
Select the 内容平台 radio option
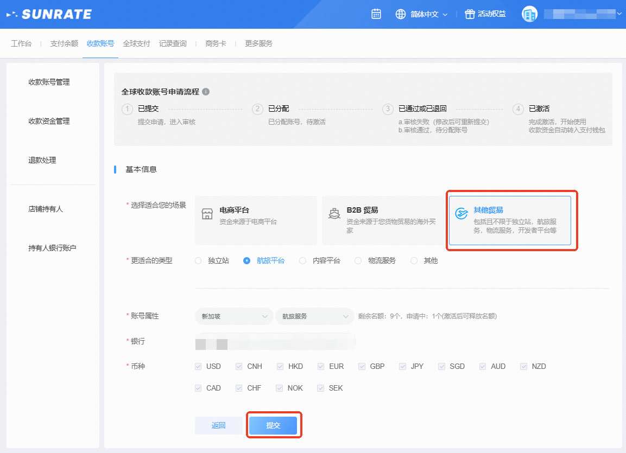[x=303, y=261]
